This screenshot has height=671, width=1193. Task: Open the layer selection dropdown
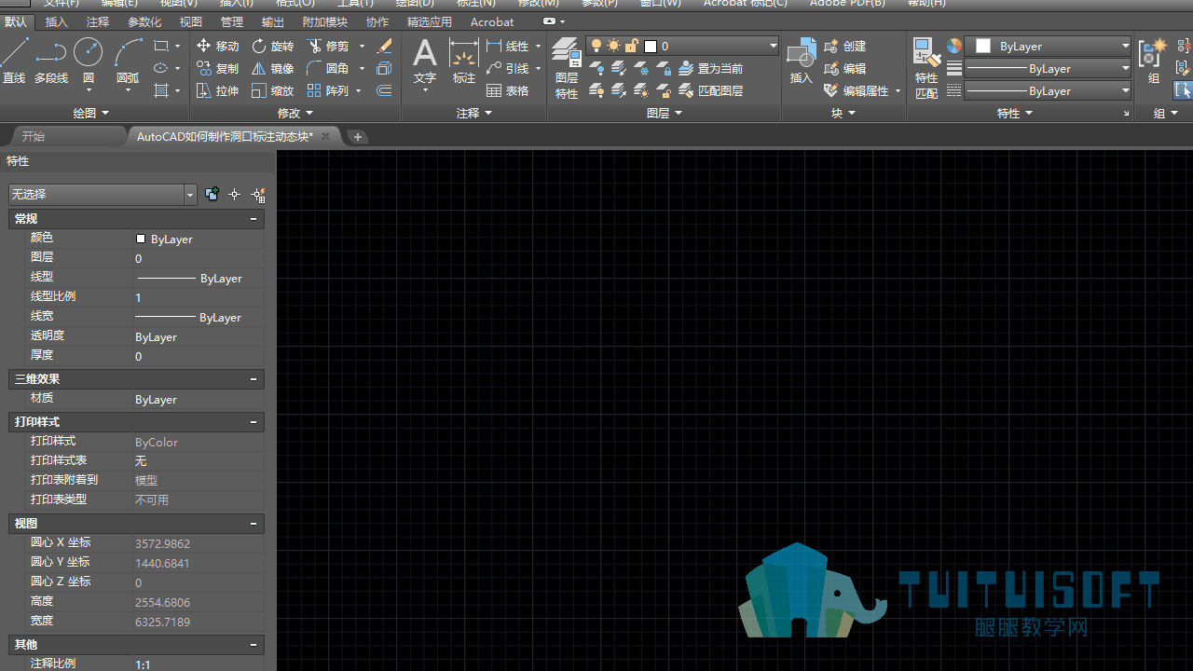[x=773, y=46]
